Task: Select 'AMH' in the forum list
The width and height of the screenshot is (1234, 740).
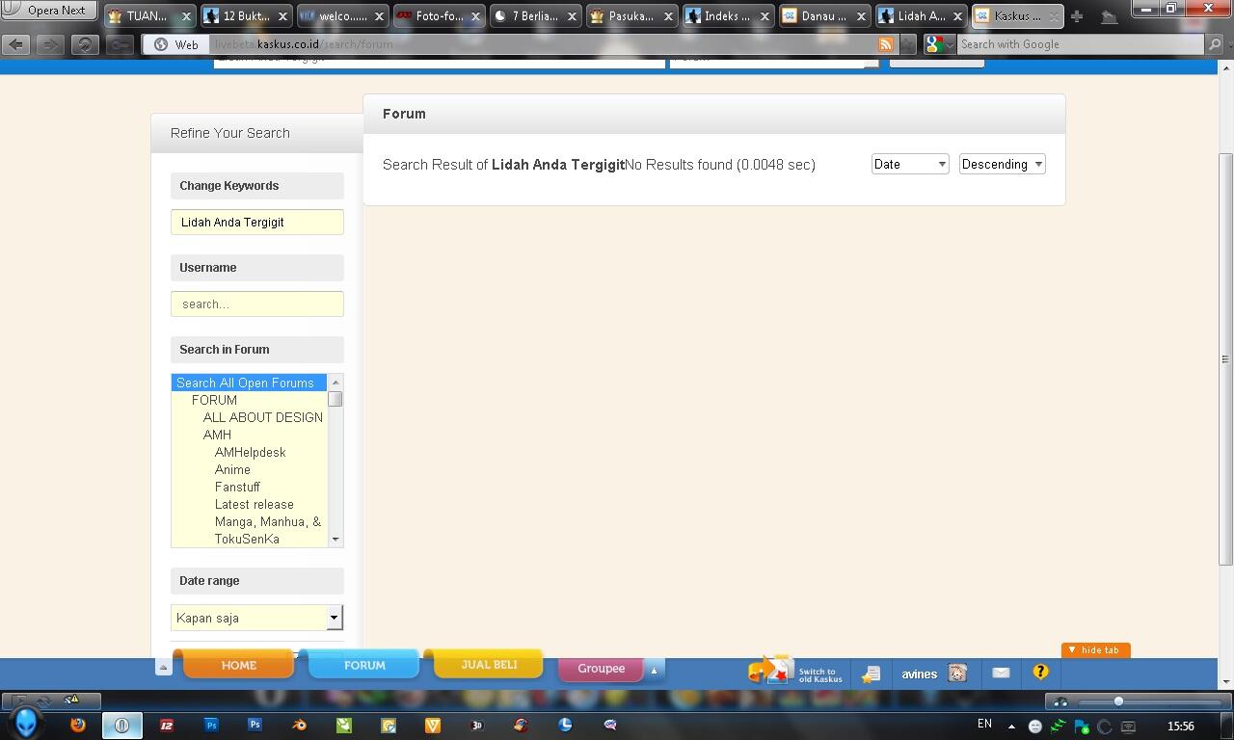Action: tap(217, 435)
